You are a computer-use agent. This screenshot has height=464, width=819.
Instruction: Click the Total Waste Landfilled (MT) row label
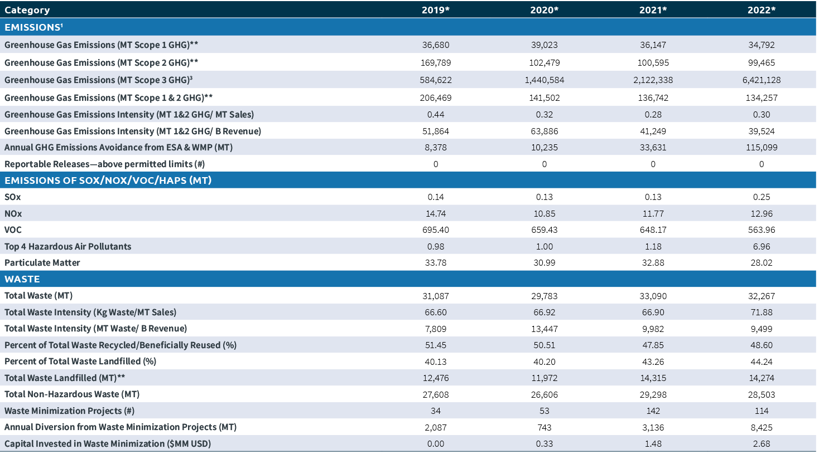coord(65,378)
